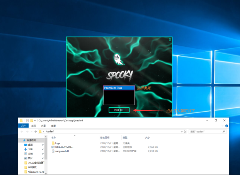Screen dimensions: 240x175
Task: Click the 文件夹 type cell for logs
Action: tap(126, 143)
